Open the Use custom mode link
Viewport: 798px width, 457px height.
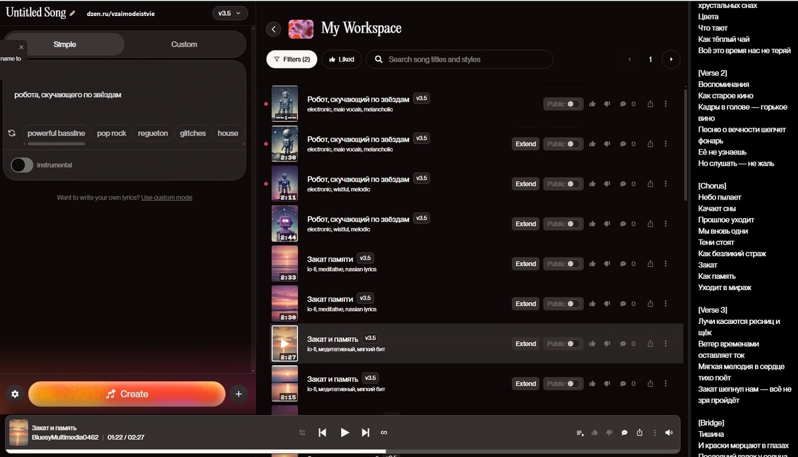point(167,198)
